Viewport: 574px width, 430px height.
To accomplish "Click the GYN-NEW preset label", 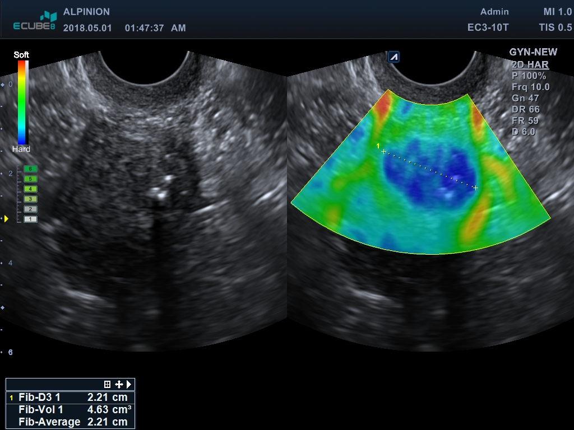I will tap(533, 52).
